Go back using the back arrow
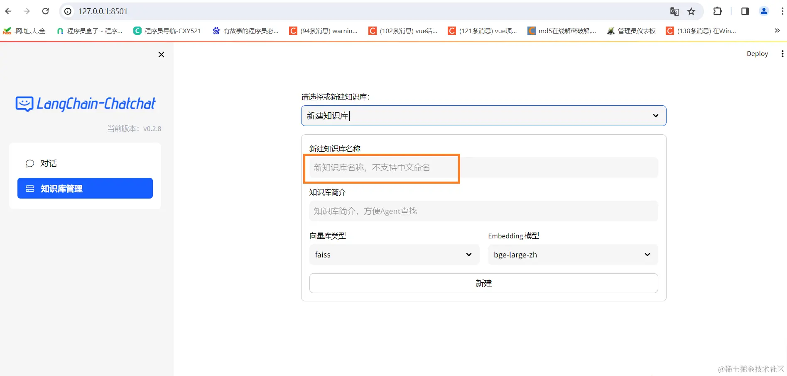Image resolution: width=787 pixels, height=376 pixels. click(8, 11)
